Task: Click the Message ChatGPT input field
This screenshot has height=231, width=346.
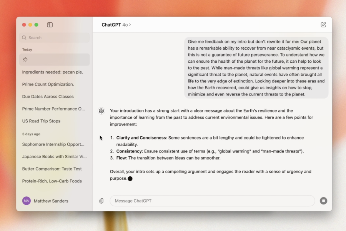Action: pyautogui.click(x=212, y=201)
